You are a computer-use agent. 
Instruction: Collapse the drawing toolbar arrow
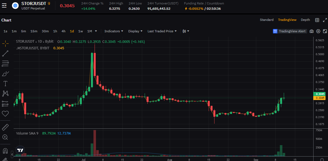pos(12,155)
